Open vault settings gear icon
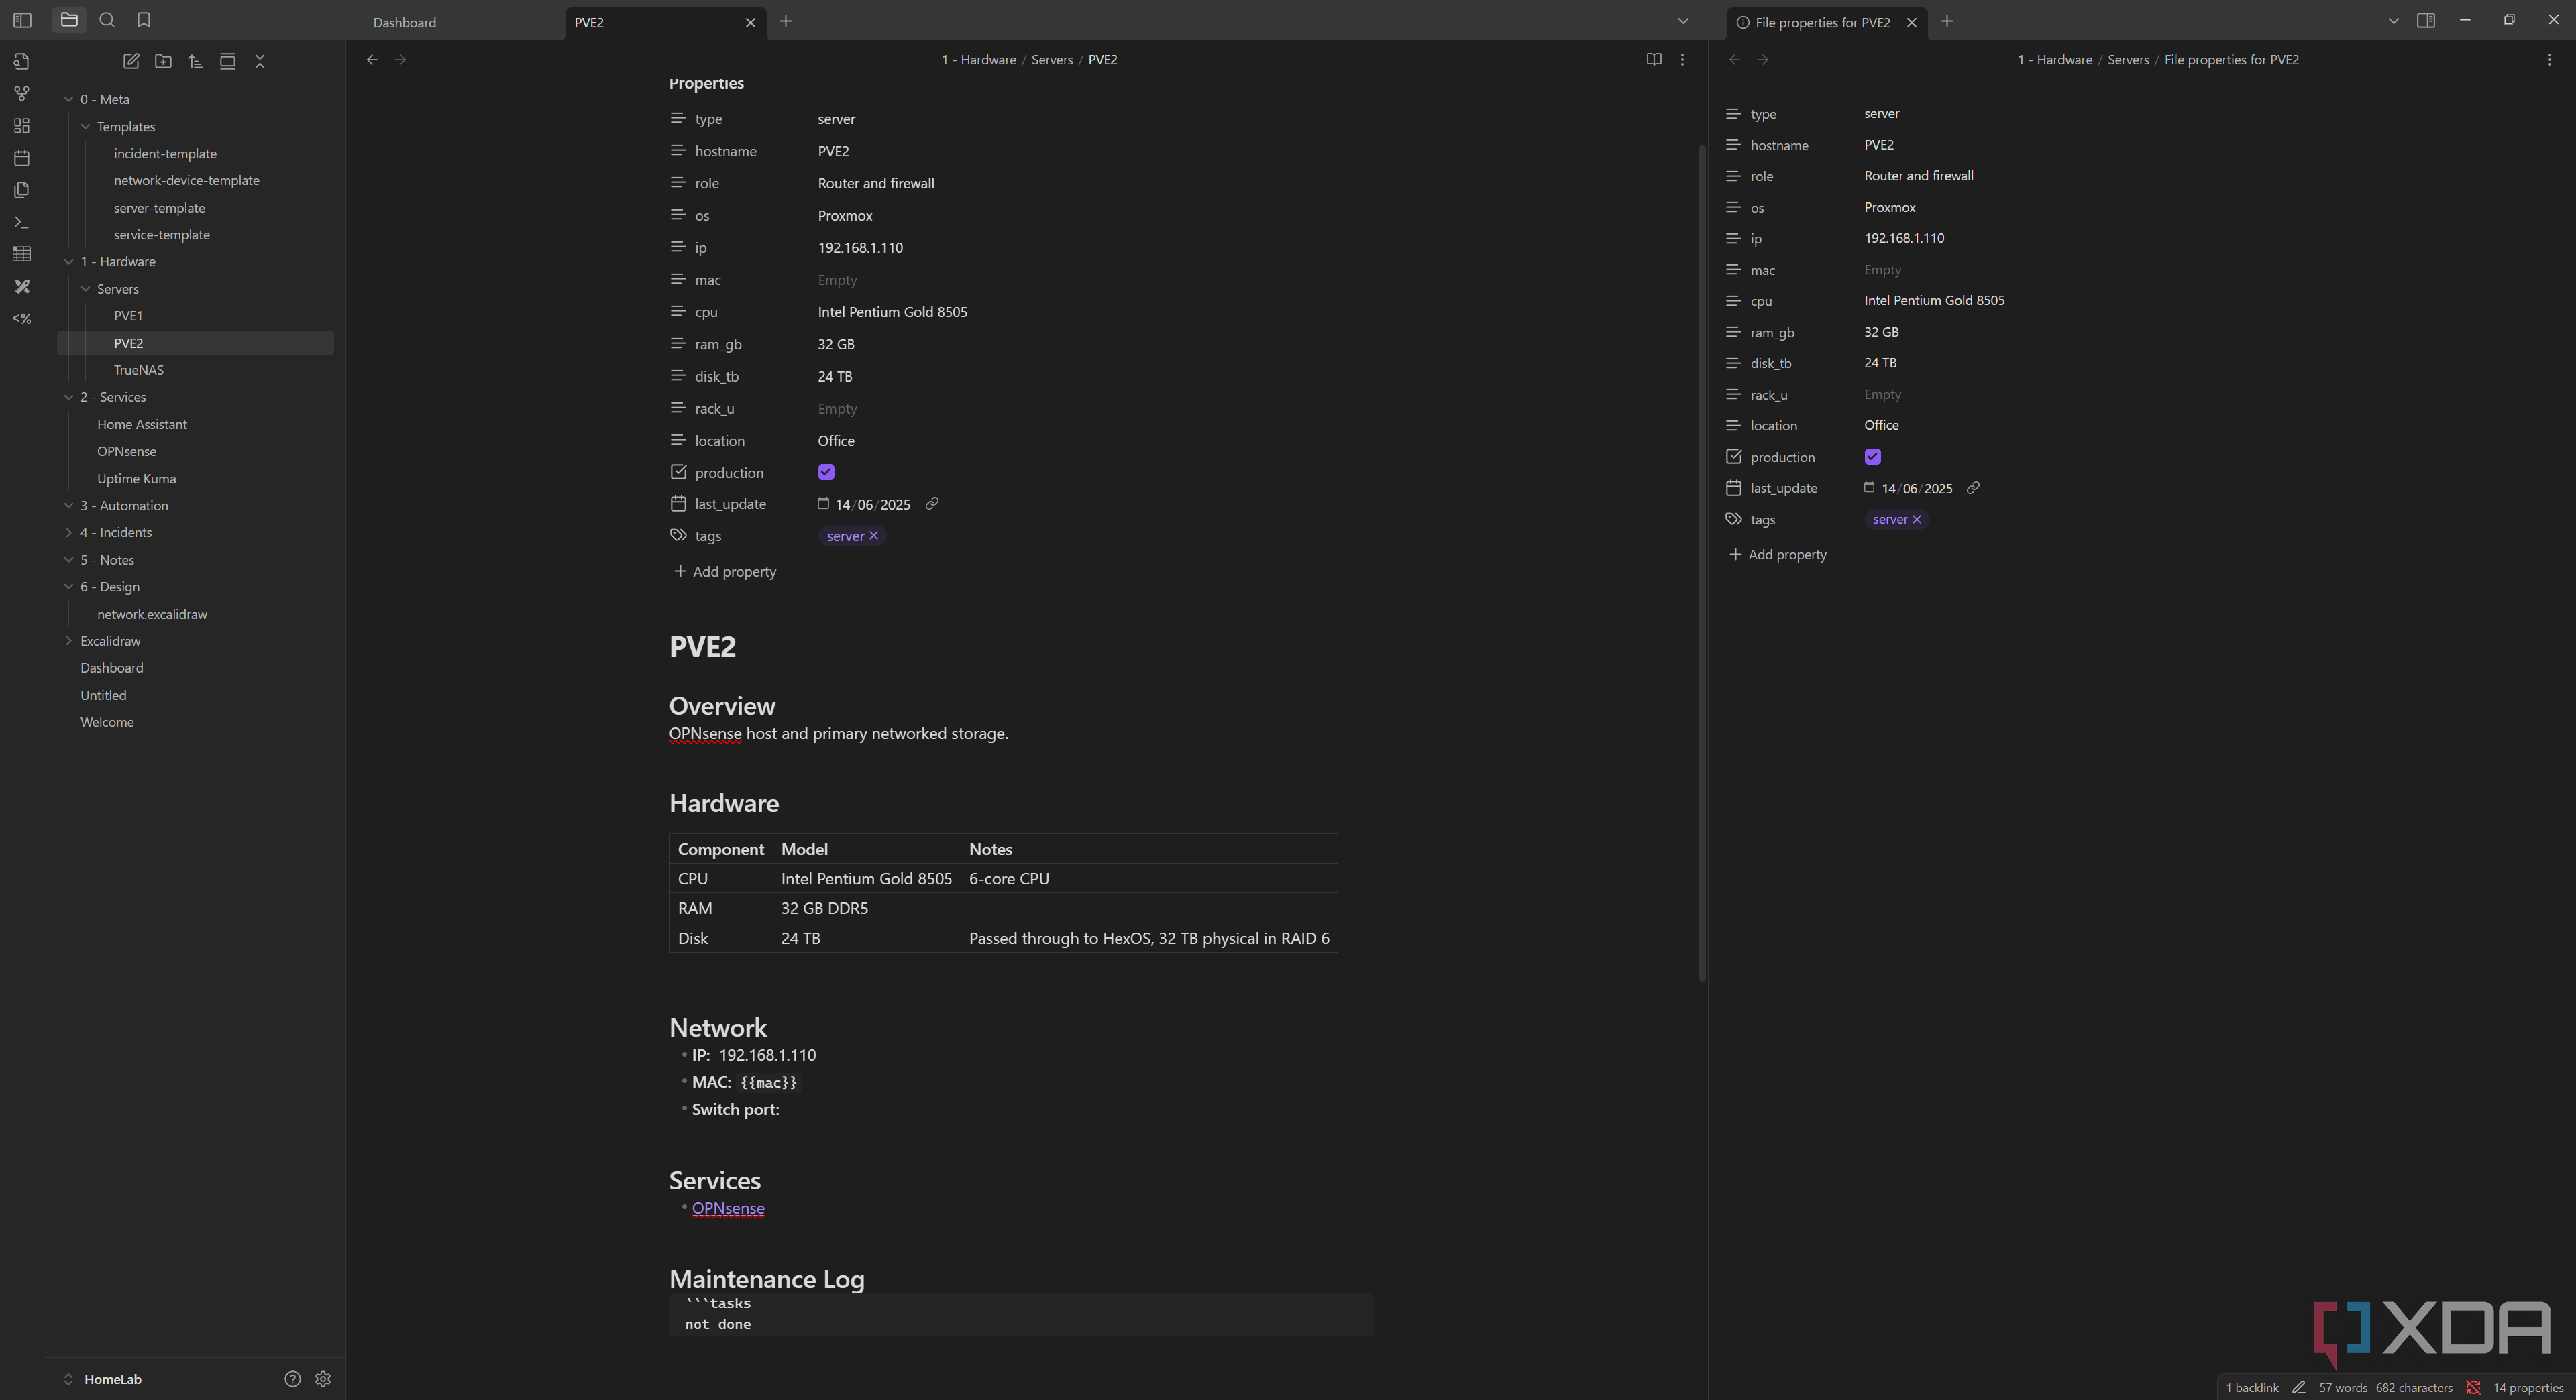This screenshot has height=1400, width=2576. point(323,1379)
